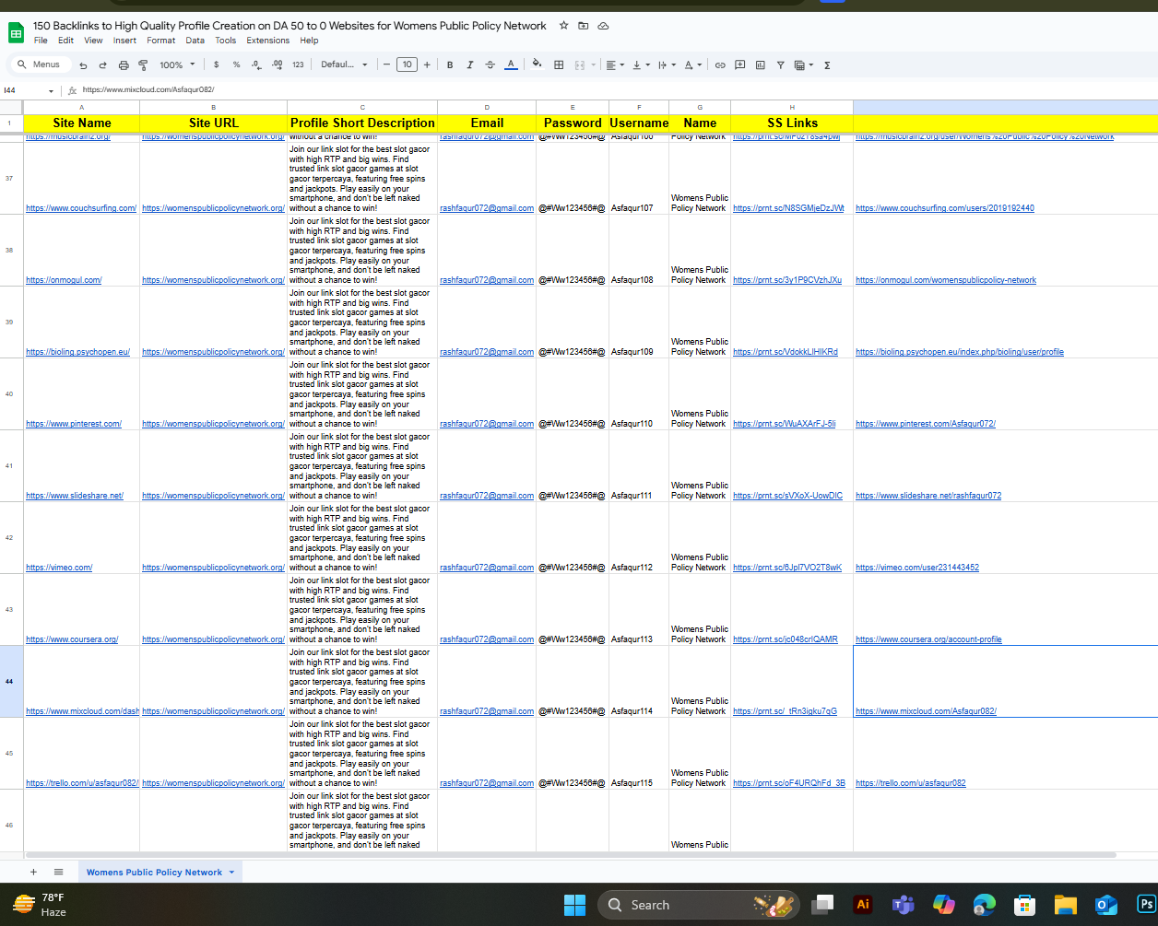Click inside the formula bar
The image size is (1158, 926).
coord(277,89)
